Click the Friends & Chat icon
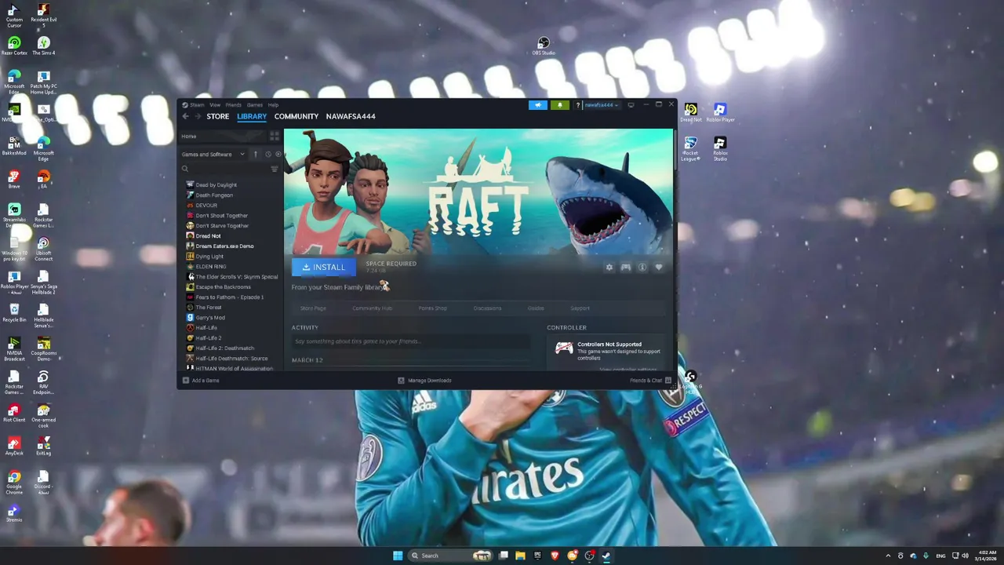This screenshot has width=1004, height=565. (668, 381)
